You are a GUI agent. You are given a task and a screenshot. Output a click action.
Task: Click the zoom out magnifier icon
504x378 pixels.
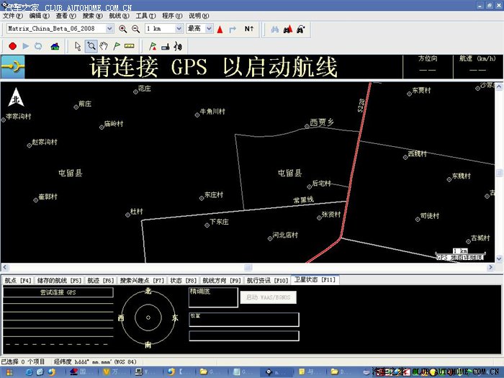pyautogui.click(x=135, y=29)
